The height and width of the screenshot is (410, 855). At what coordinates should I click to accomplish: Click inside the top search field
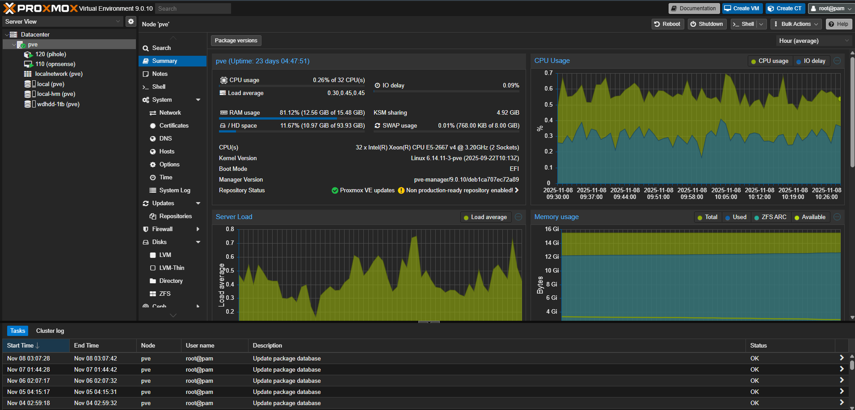[x=193, y=8]
